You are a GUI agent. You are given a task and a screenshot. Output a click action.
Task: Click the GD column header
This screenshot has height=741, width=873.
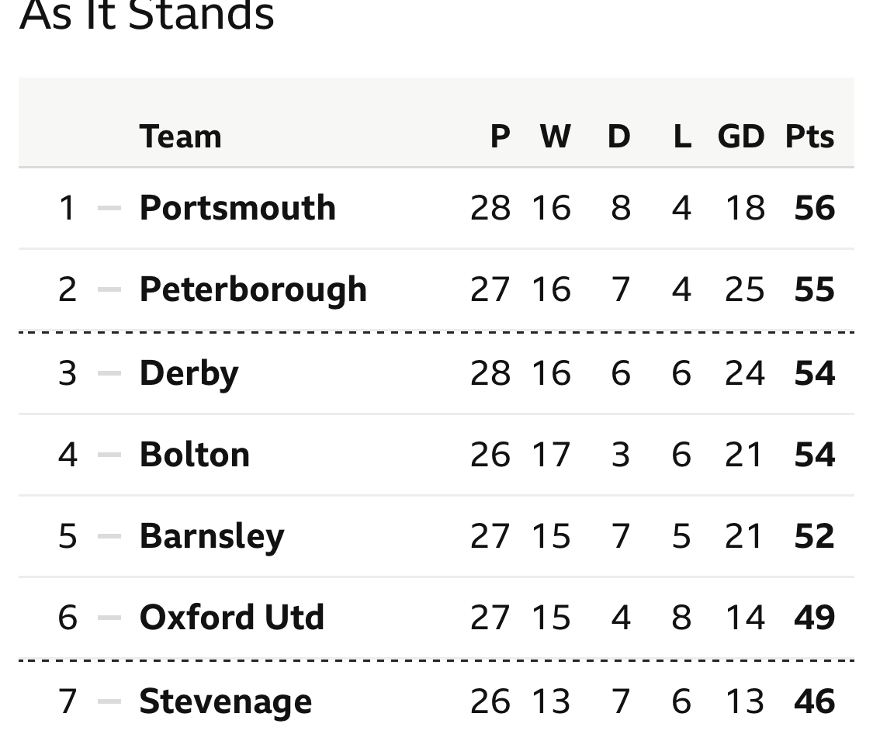(741, 137)
